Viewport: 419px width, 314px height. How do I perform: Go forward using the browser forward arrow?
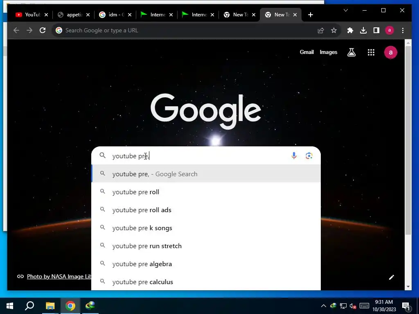(29, 30)
